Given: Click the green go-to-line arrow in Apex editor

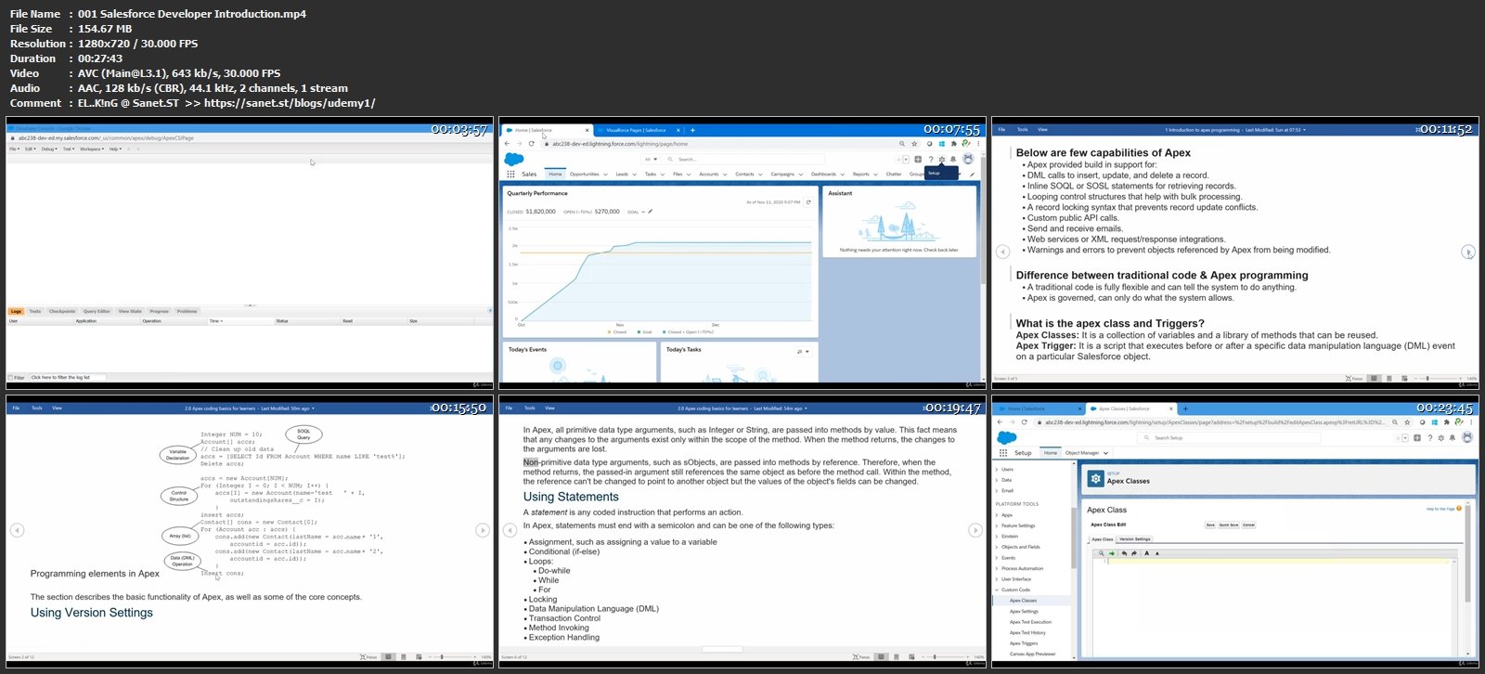Looking at the screenshot, I should (x=1112, y=553).
